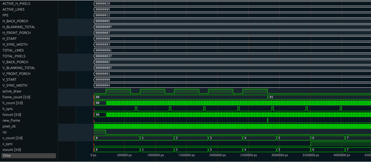Click the H_BLANKING_TOTAL signal name
The width and height of the screenshot is (371, 162).
pyautogui.click(x=19, y=27)
